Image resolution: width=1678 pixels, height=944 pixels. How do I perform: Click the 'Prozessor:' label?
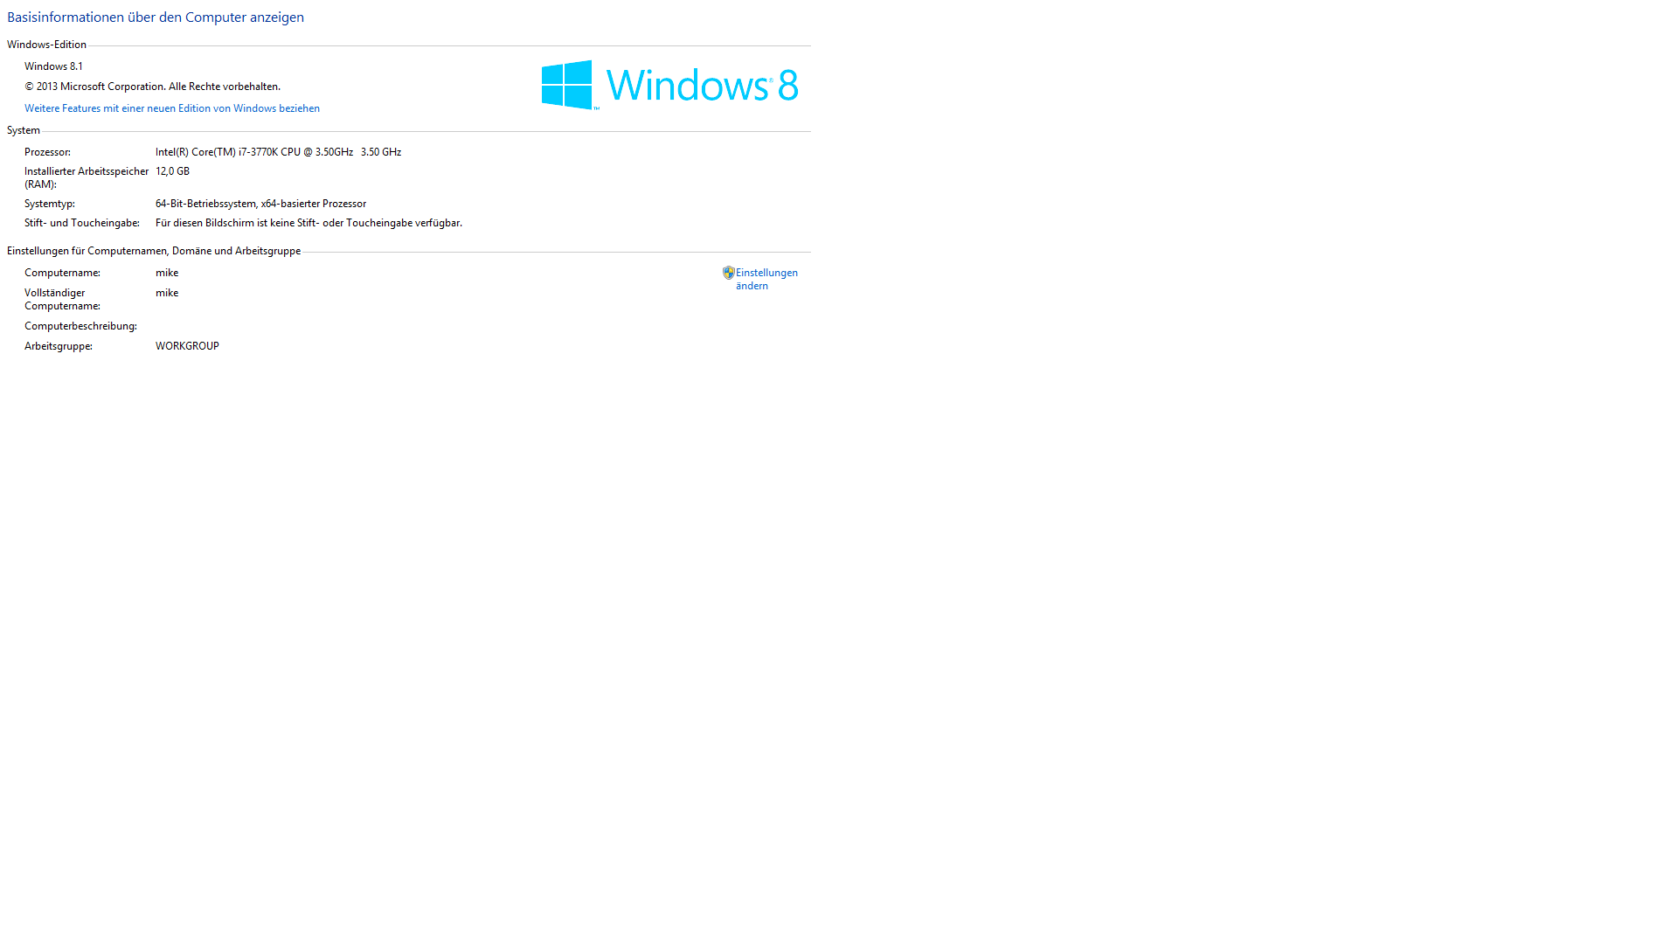coord(47,152)
